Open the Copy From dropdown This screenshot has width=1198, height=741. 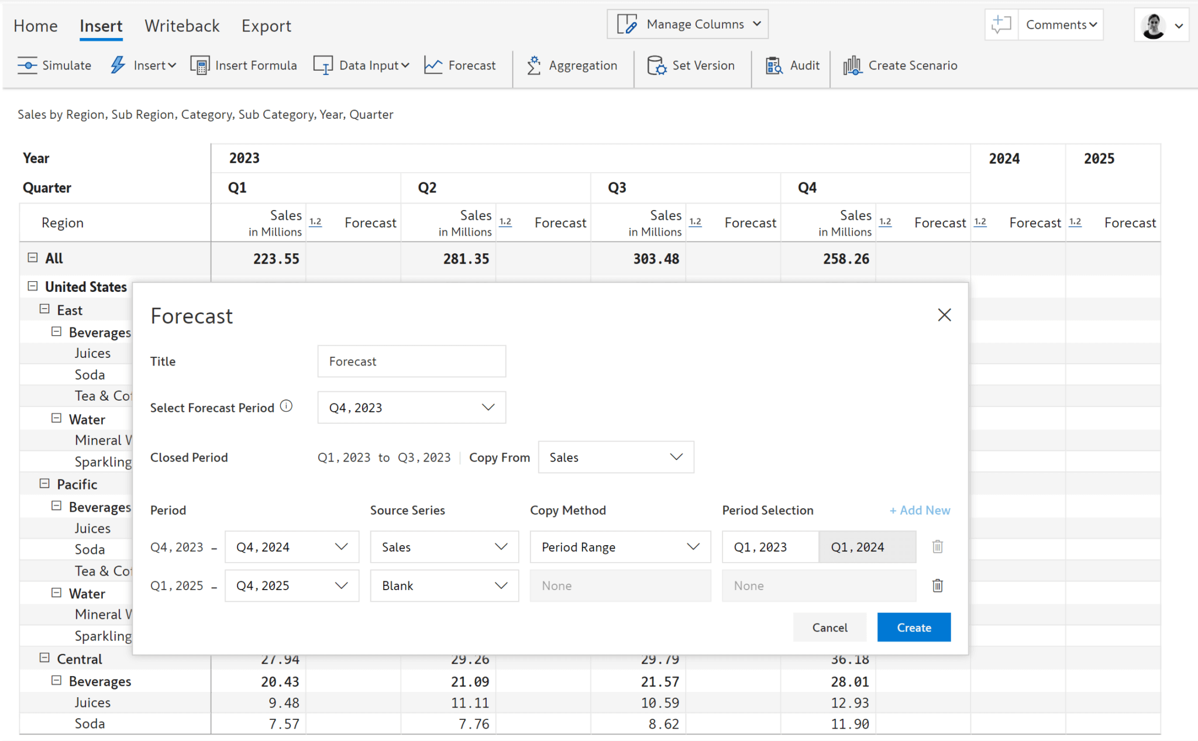[615, 457]
